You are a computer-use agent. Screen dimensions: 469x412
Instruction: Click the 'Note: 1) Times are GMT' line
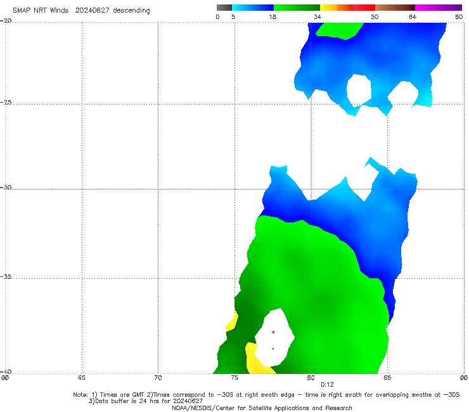point(266,395)
